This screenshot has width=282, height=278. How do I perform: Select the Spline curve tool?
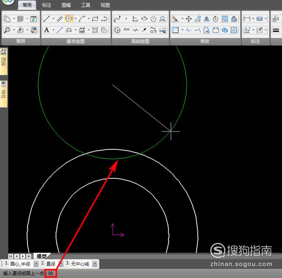(x=117, y=19)
